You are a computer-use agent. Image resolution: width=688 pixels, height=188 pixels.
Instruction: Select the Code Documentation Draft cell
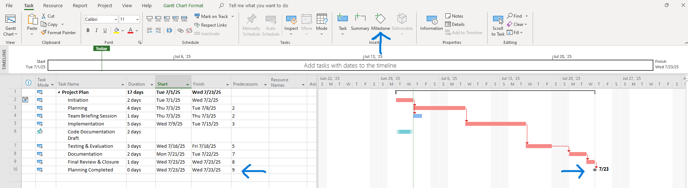tap(91, 135)
